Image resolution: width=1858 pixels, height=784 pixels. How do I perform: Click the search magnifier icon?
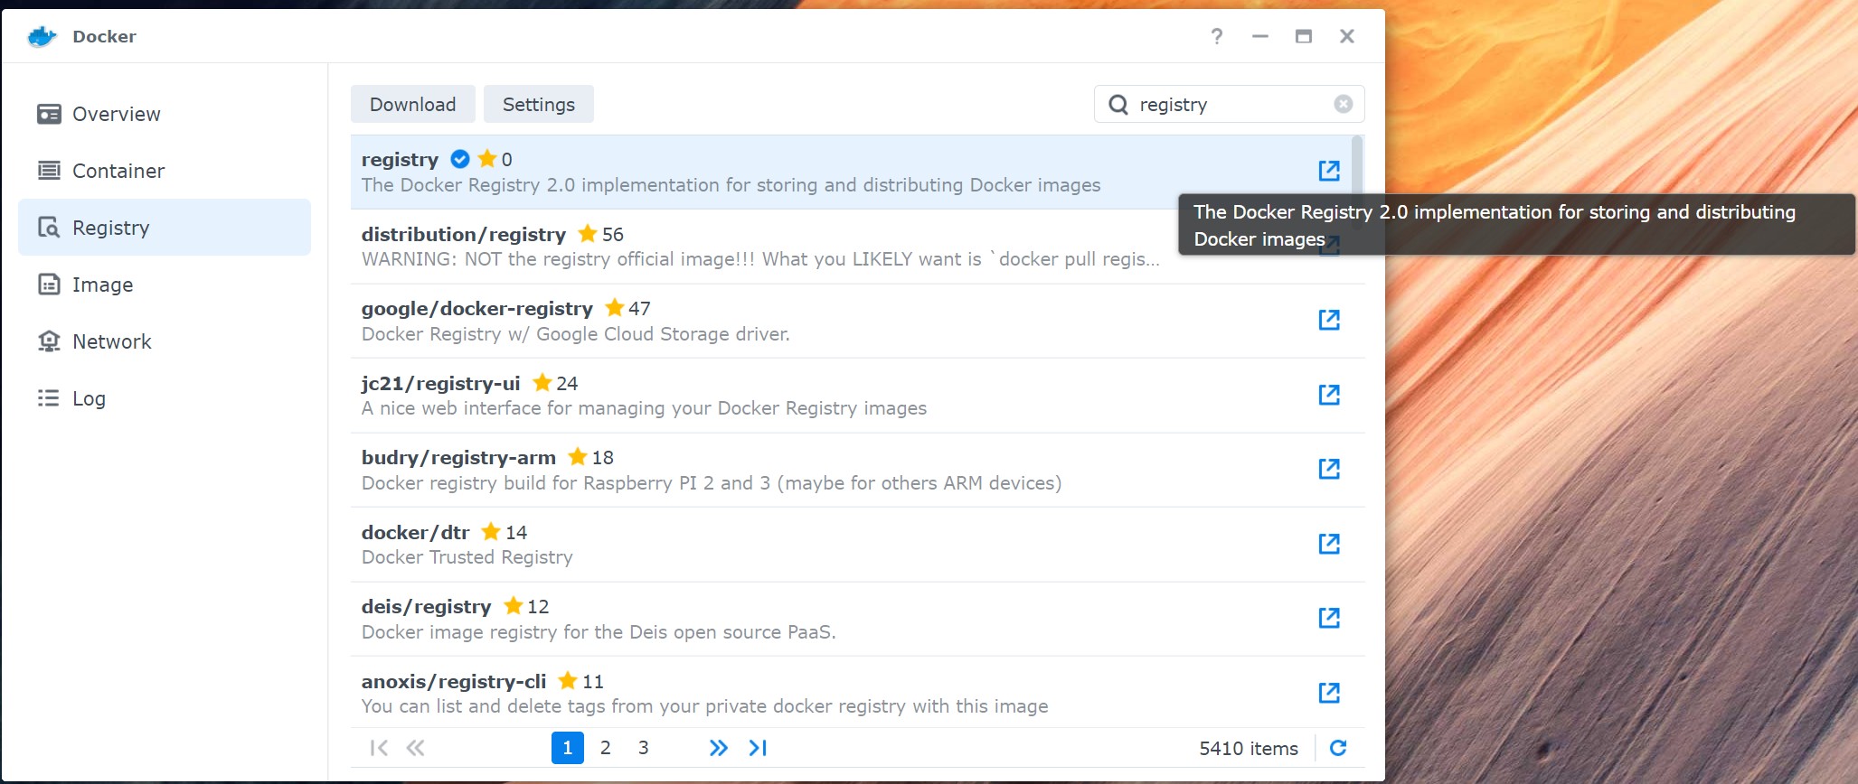1118,105
